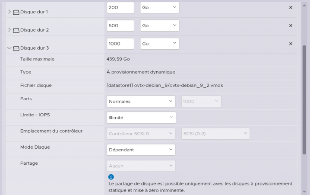
Task: Select the Disque dur 3 label
Action: pos(35,48)
